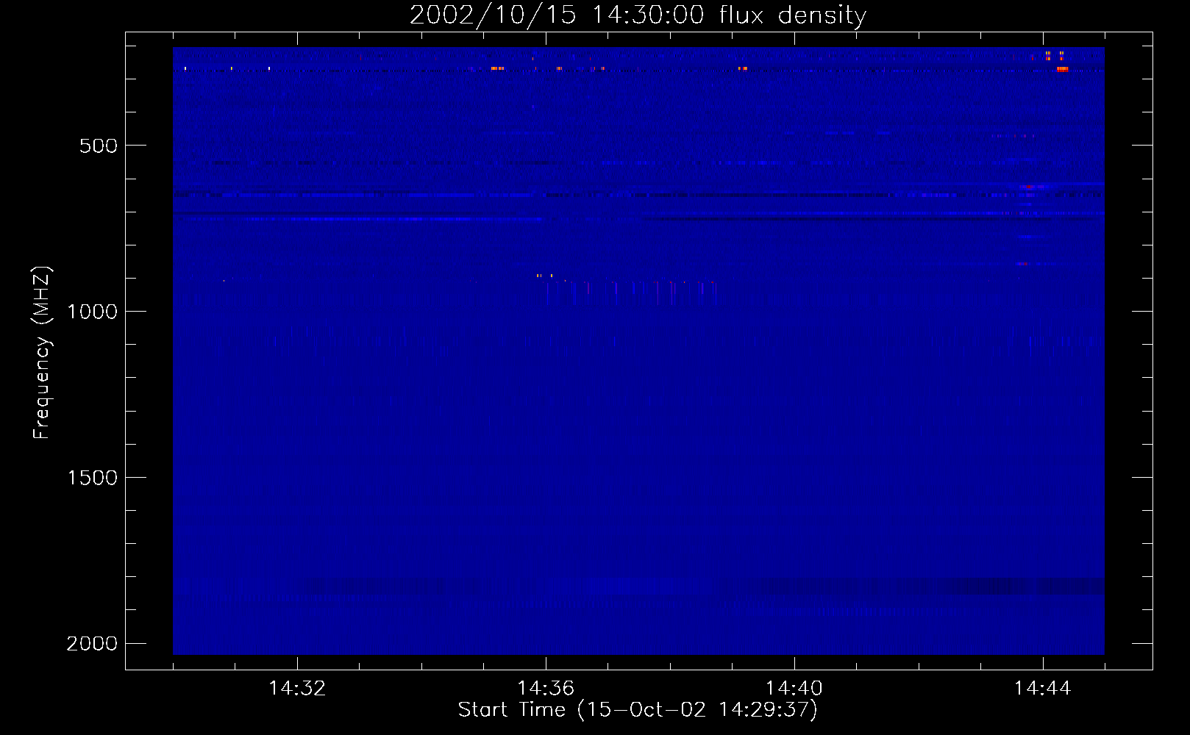Click the 14:36 time tick label
The height and width of the screenshot is (735, 1190).
pos(546,688)
